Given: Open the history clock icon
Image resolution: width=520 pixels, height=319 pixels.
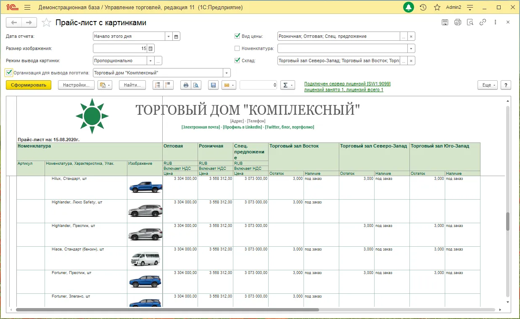Looking at the screenshot, I should [x=423, y=7].
